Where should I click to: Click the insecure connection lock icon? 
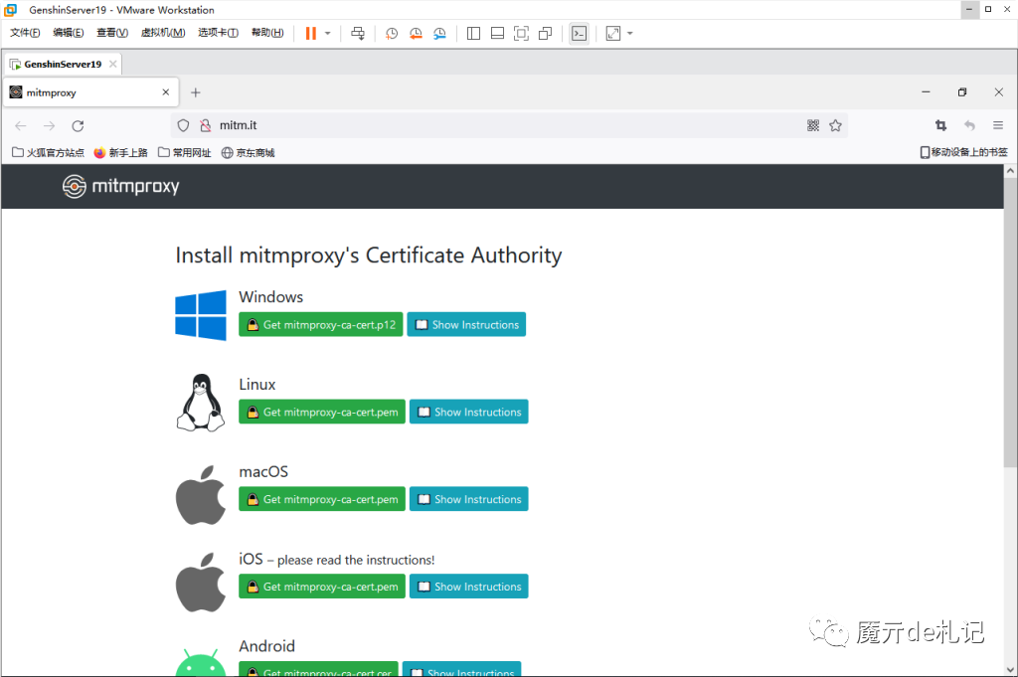point(205,125)
